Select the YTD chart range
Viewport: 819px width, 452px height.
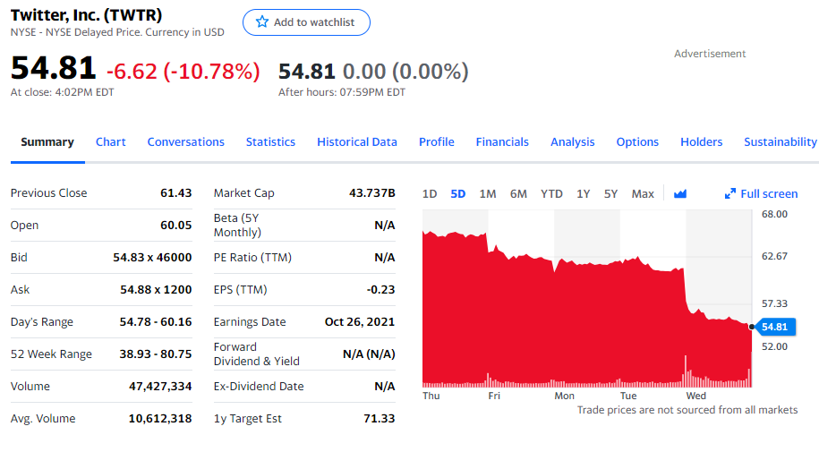click(x=551, y=193)
